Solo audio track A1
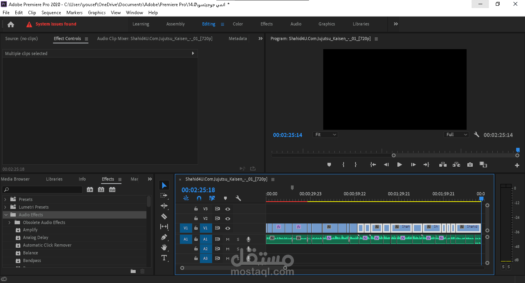The image size is (525, 283). tap(238, 239)
